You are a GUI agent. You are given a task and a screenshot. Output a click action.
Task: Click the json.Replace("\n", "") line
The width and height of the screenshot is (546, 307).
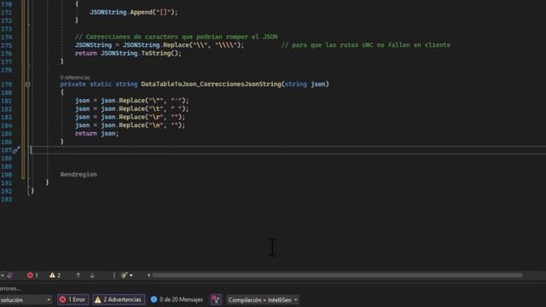click(x=130, y=125)
